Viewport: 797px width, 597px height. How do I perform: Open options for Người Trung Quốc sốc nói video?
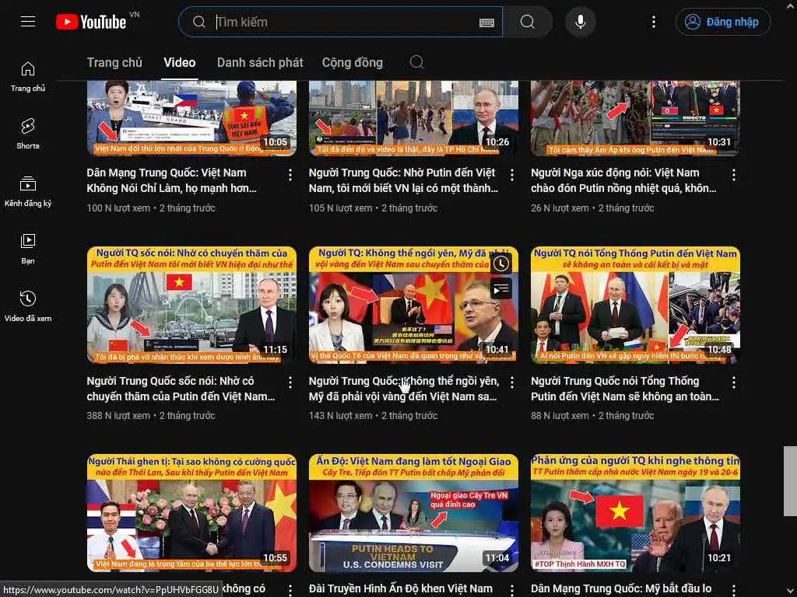290,382
